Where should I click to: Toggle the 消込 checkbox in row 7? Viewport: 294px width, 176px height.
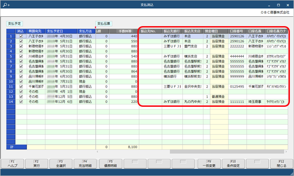(x=21, y=66)
